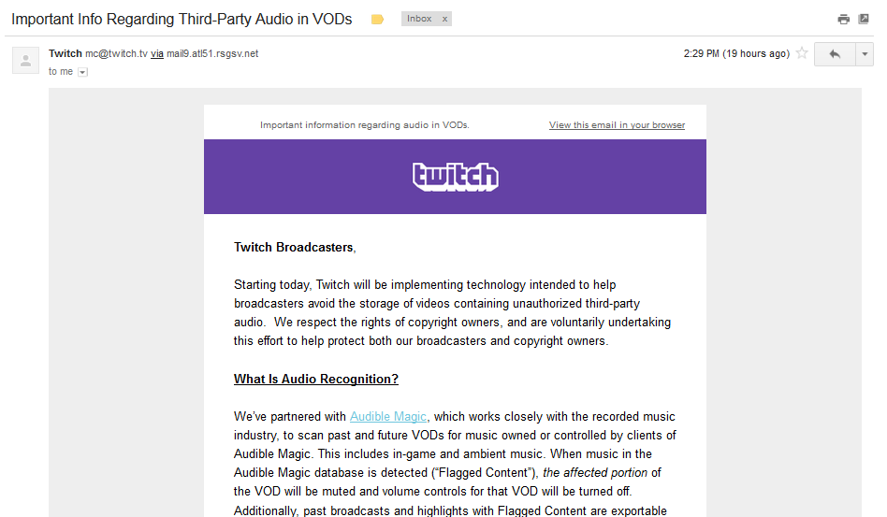Click the yellow importance marker icon
Screen dimensions: 887x517
point(378,20)
